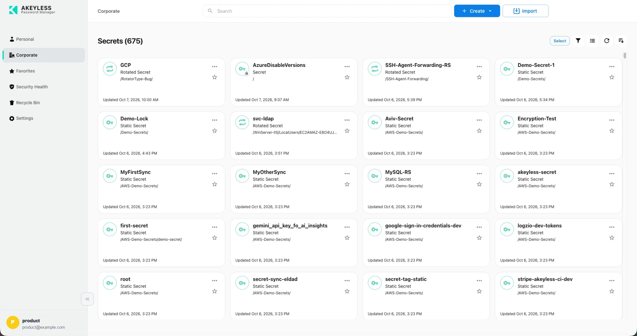The image size is (637, 336).
Task: Click the search magnifier icon
Action: [x=210, y=11]
